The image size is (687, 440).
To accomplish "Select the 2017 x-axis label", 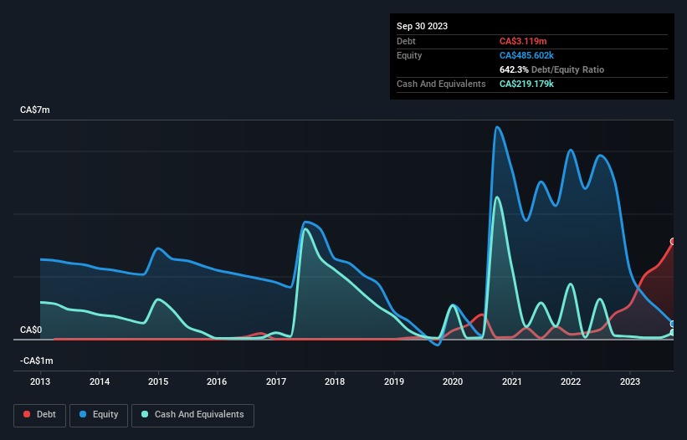I will pyautogui.click(x=276, y=381).
